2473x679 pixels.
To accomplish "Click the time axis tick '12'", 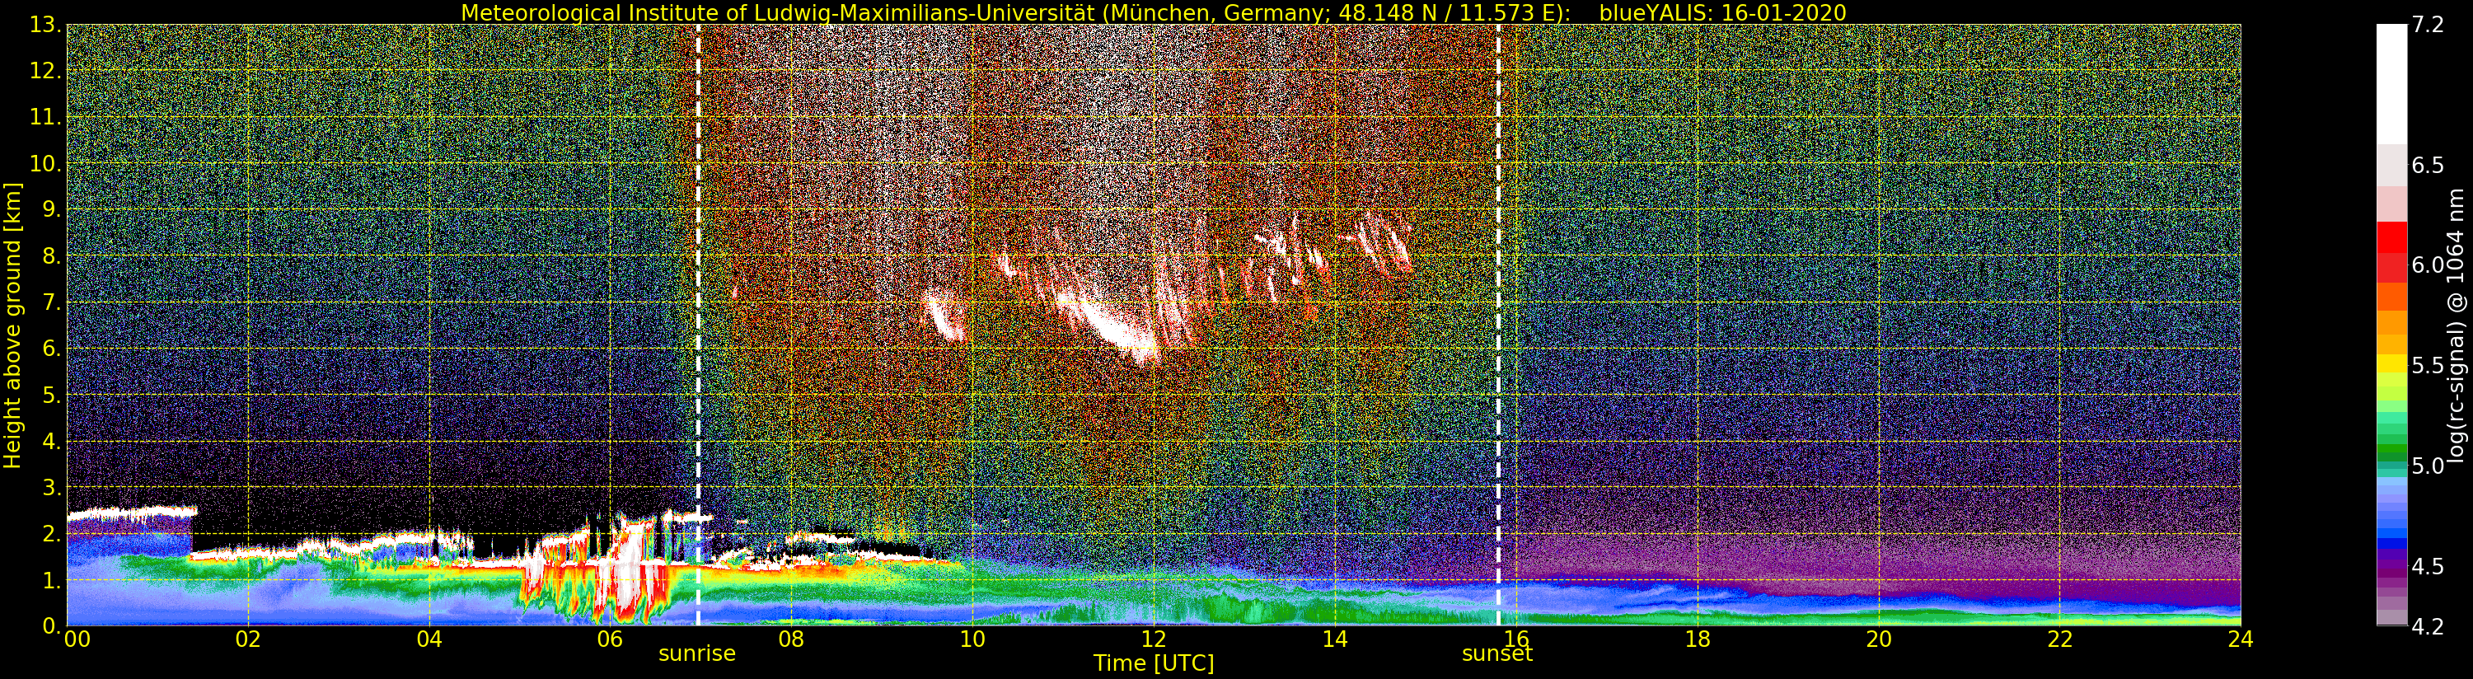I will pos(1154,639).
